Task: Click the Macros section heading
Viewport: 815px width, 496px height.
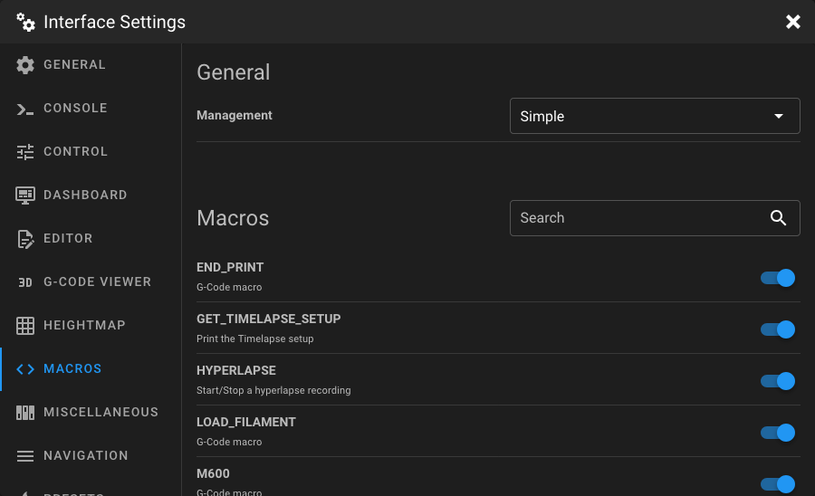Action: pos(233,218)
